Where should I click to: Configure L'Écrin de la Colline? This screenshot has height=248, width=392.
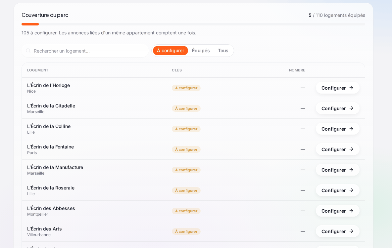pyautogui.click(x=337, y=129)
